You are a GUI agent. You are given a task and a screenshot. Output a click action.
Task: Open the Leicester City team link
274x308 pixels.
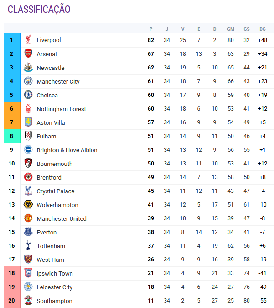(x=55, y=287)
